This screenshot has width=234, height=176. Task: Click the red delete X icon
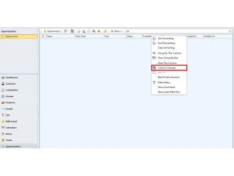pyautogui.click(x=99, y=31)
